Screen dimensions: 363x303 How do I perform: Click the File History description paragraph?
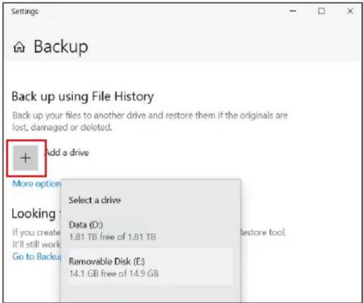click(x=150, y=121)
